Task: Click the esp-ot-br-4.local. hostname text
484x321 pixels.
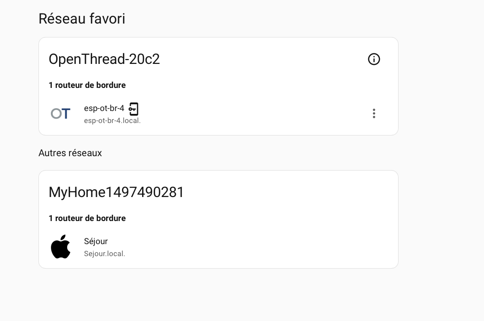Action: coord(112,121)
